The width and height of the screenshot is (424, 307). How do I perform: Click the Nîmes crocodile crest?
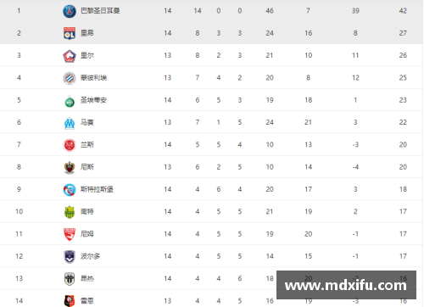click(70, 234)
